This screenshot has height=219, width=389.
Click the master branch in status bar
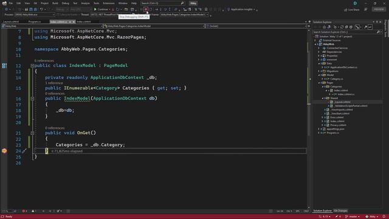pyautogui.click(x=353, y=217)
